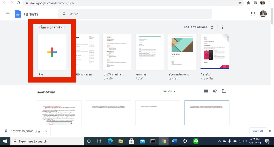Click Show all downloads button
This screenshot has width=274, height=147.
[x=258, y=131]
